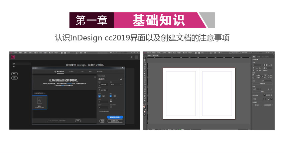Open the A4 page size dropdown
Image resolution: width=284 pixels, height=153 pixels.
click(257, 65)
